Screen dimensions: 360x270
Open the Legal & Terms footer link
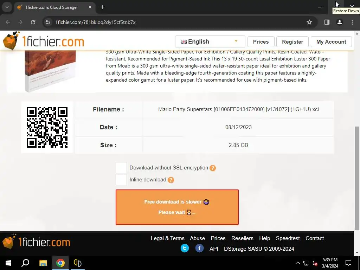168,238
